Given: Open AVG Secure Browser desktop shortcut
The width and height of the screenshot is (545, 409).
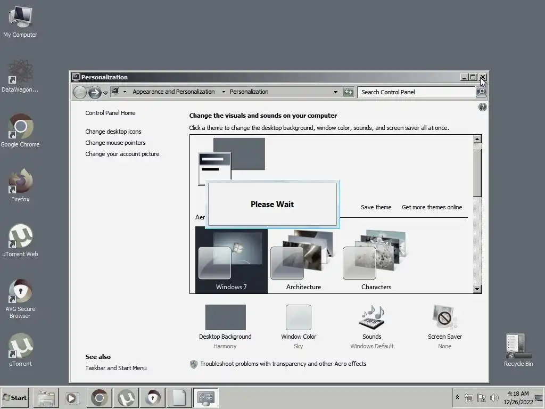Looking at the screenshot, I should point(20,298).
